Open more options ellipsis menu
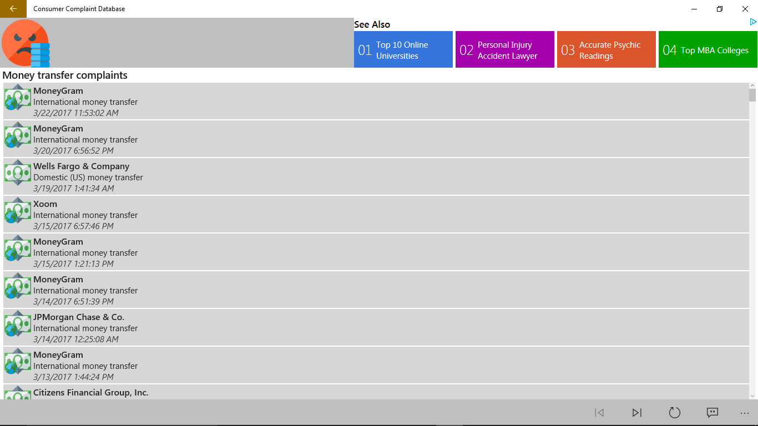758x426 pixels. coord(745,413)
